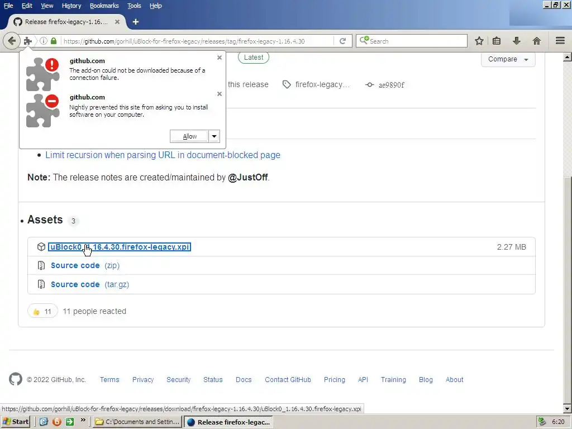The height and width of the screenshot is (429, 572).
Task: Open the hamburger menu icon
Action: pos(560,40)
